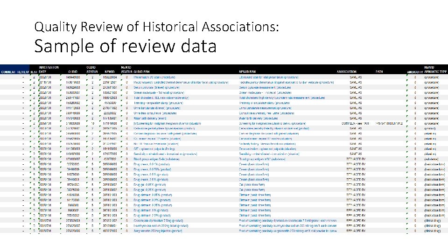The image size is (448, 252).
Task: Click 'Cortisol measurement, free urine (procedure)' cell
Action: (x=266, y=113)
